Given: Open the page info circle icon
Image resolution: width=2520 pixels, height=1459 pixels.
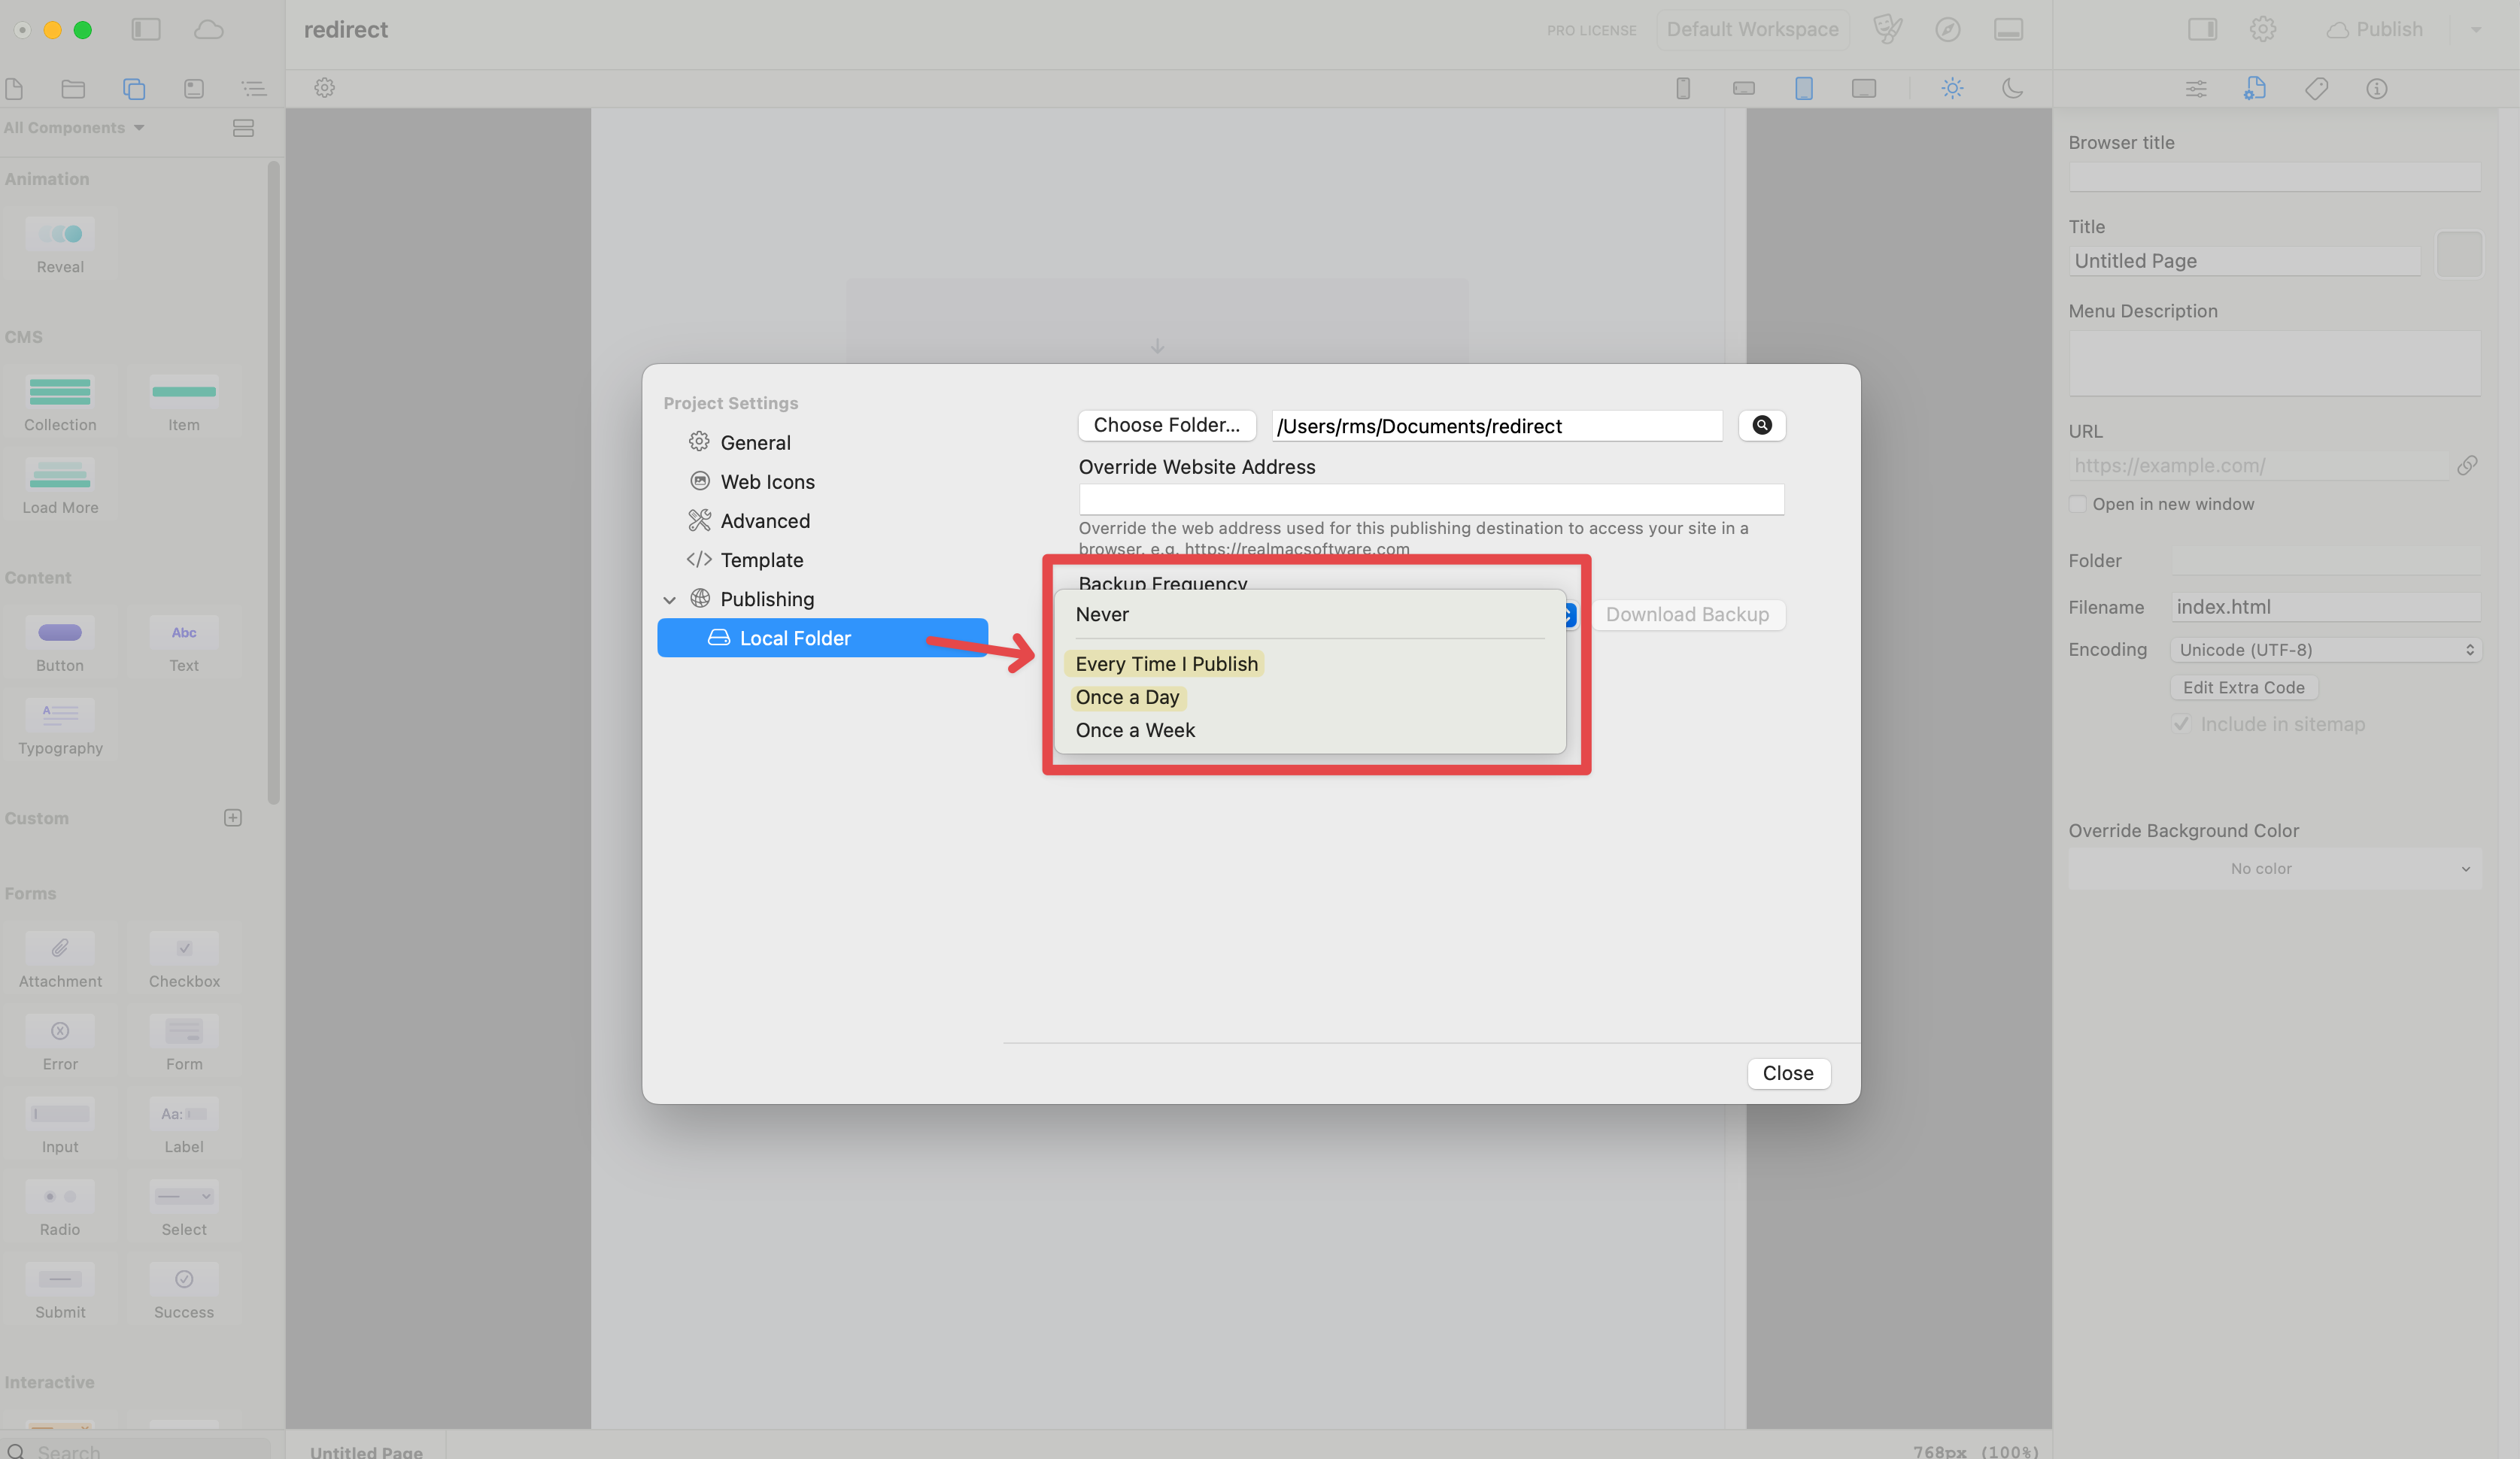Looking at the screenshot, I should tap(2376, 89).
